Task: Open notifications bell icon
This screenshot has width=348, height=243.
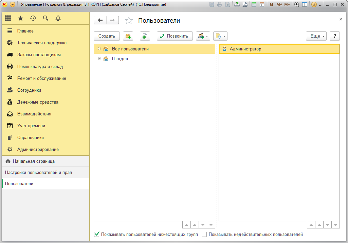Action: 58,18
